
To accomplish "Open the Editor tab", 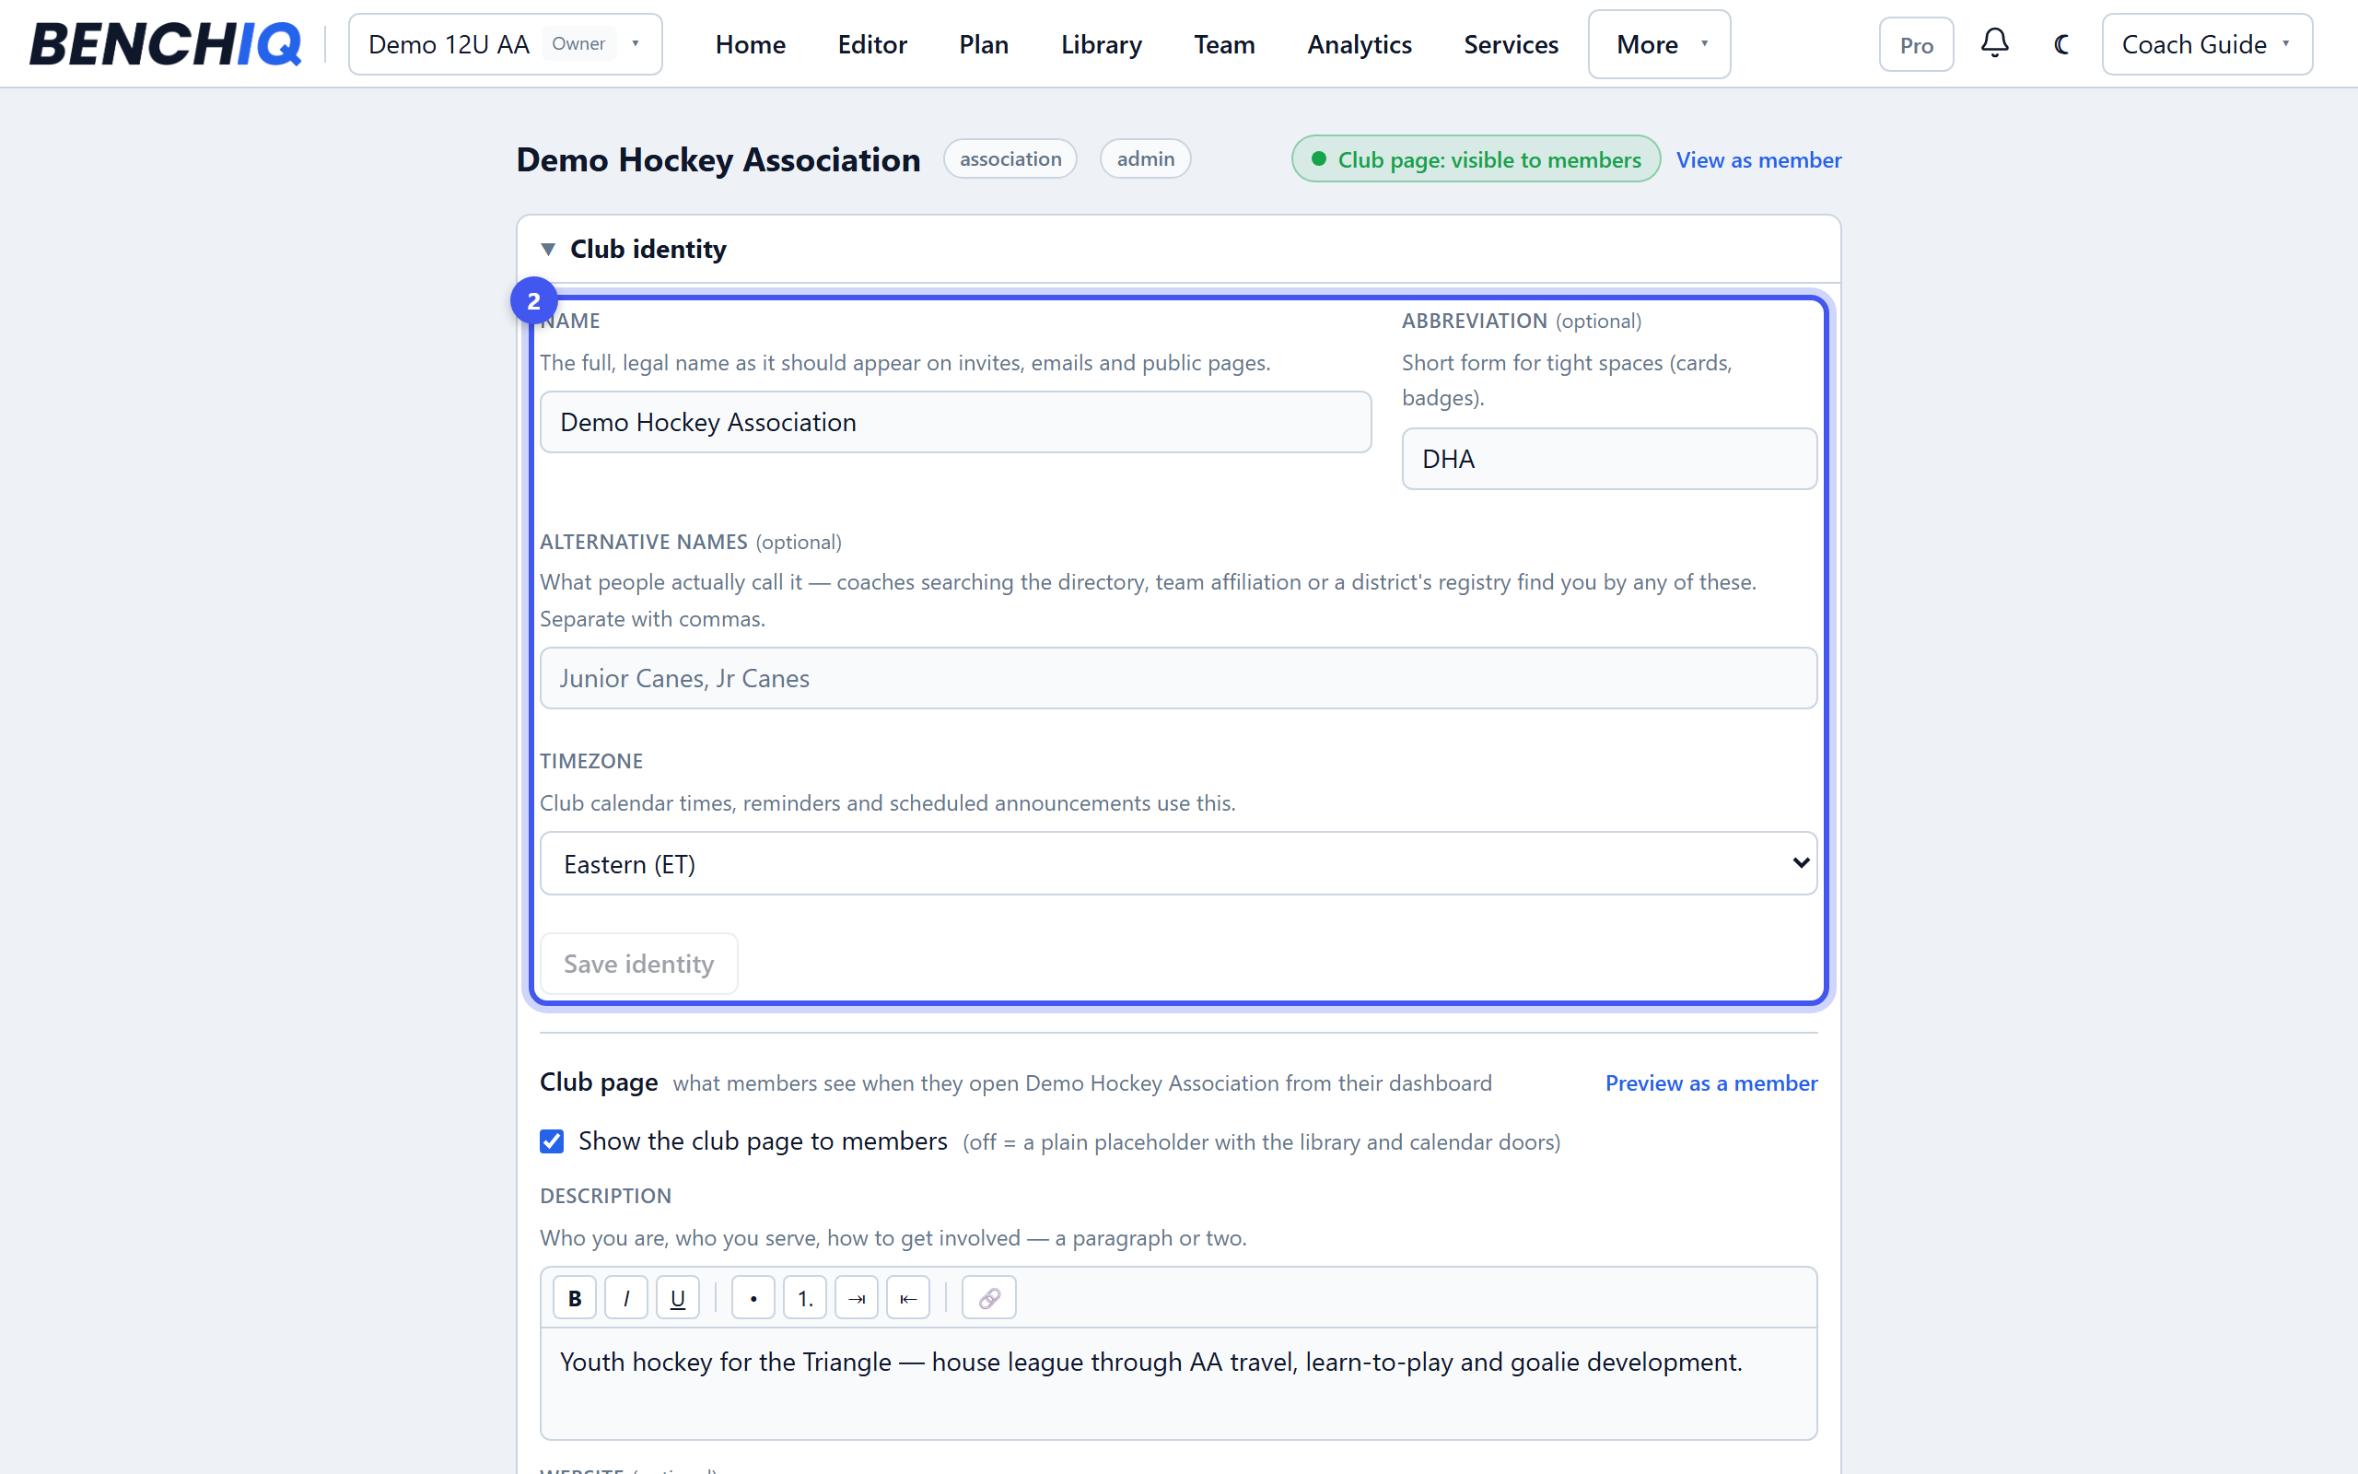I will (x=872, y=44).
